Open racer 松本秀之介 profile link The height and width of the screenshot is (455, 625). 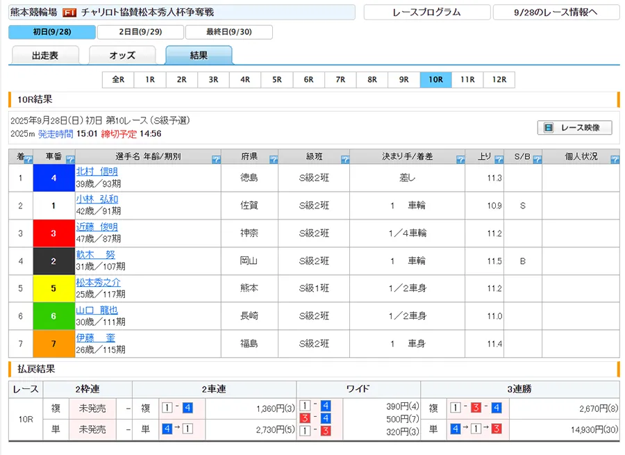(x=98, y=283)
